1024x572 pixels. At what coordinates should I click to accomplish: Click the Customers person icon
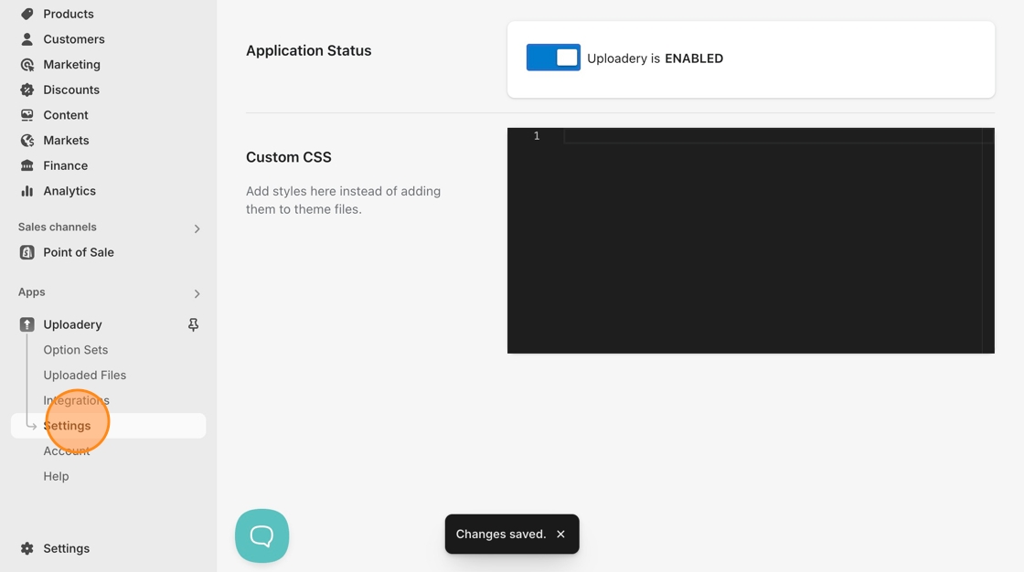click(27, 39)
